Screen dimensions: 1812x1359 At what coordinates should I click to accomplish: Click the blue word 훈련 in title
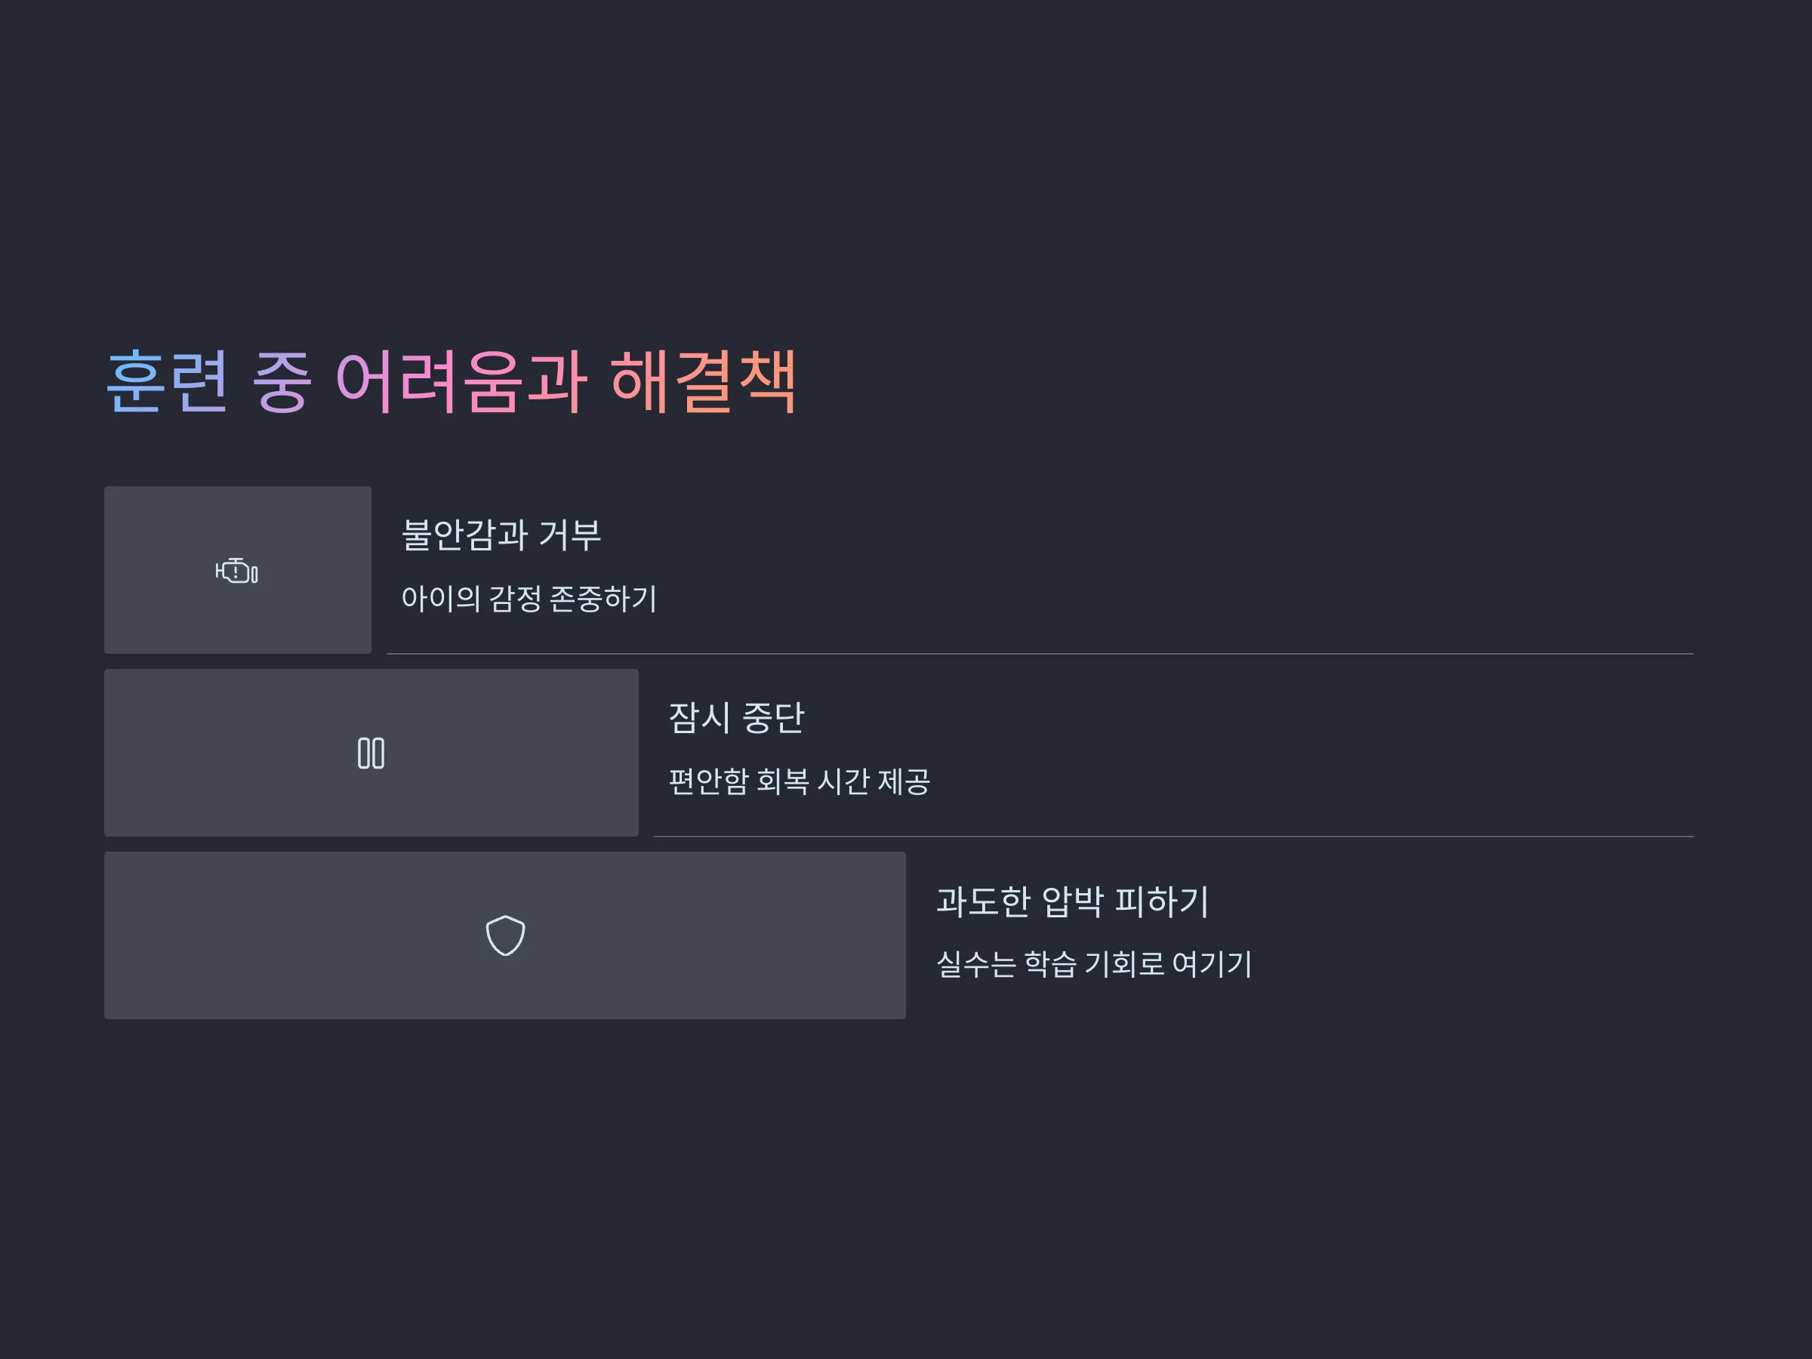click(167, 382)
